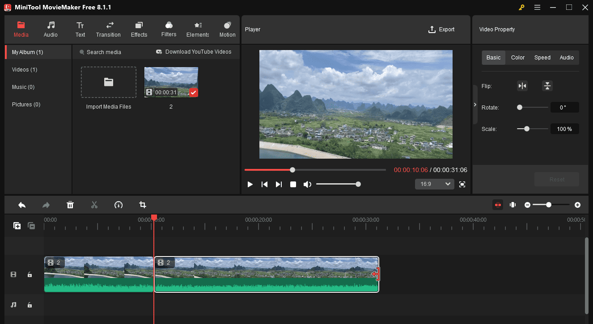593x324 pixels.
Task: Toggle the timeline marker icon
Action: point(513,205)
